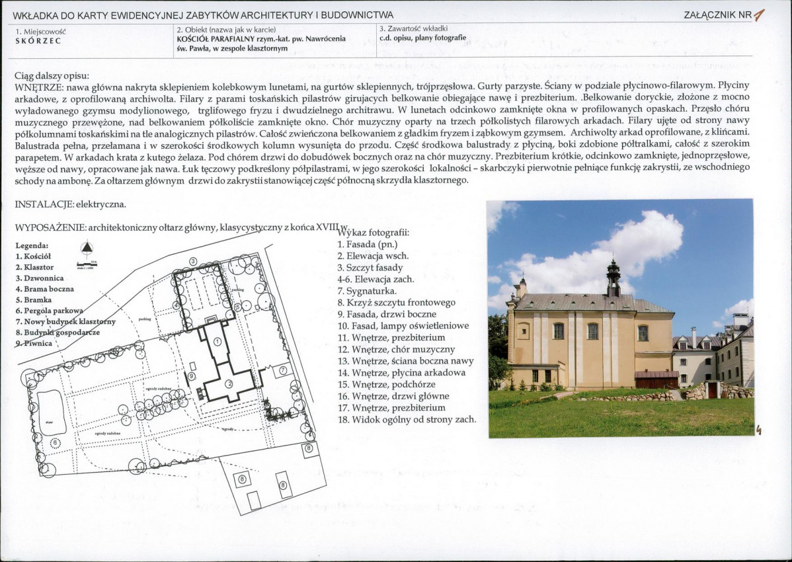
Task: Click the north arrow compass symbol
Action: (x=86, y=249)
